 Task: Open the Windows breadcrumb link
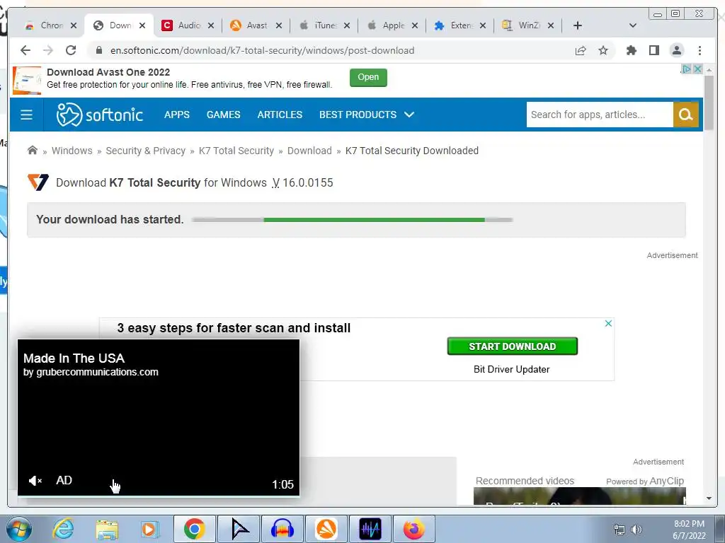[x=72, y=151]
